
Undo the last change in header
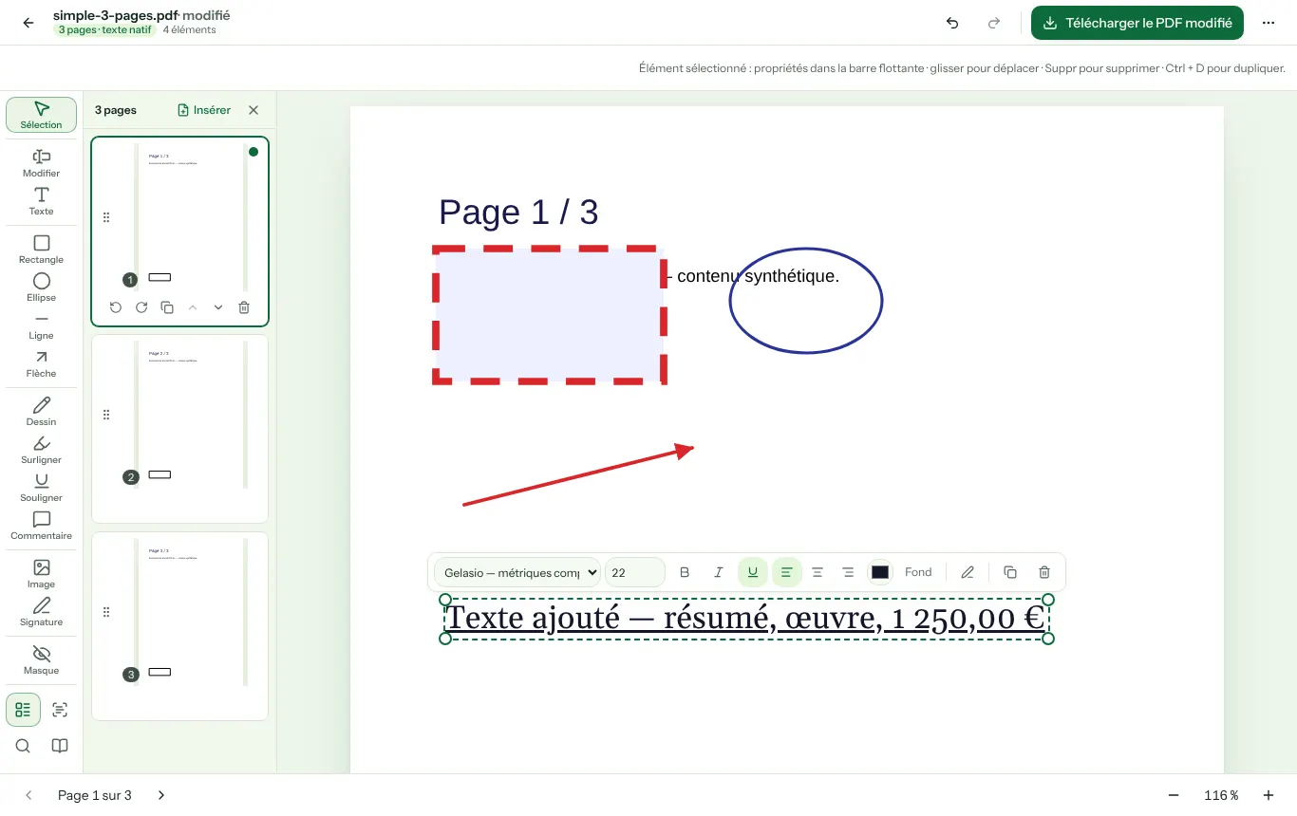[952, 23]
